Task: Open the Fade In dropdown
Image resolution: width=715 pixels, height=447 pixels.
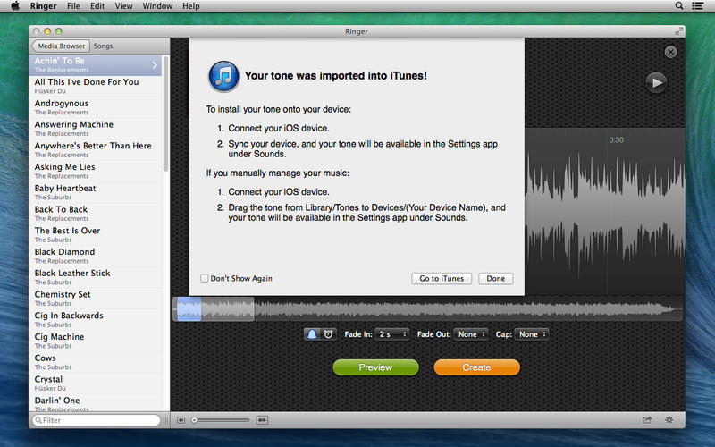Action: [x=391, y=334]
